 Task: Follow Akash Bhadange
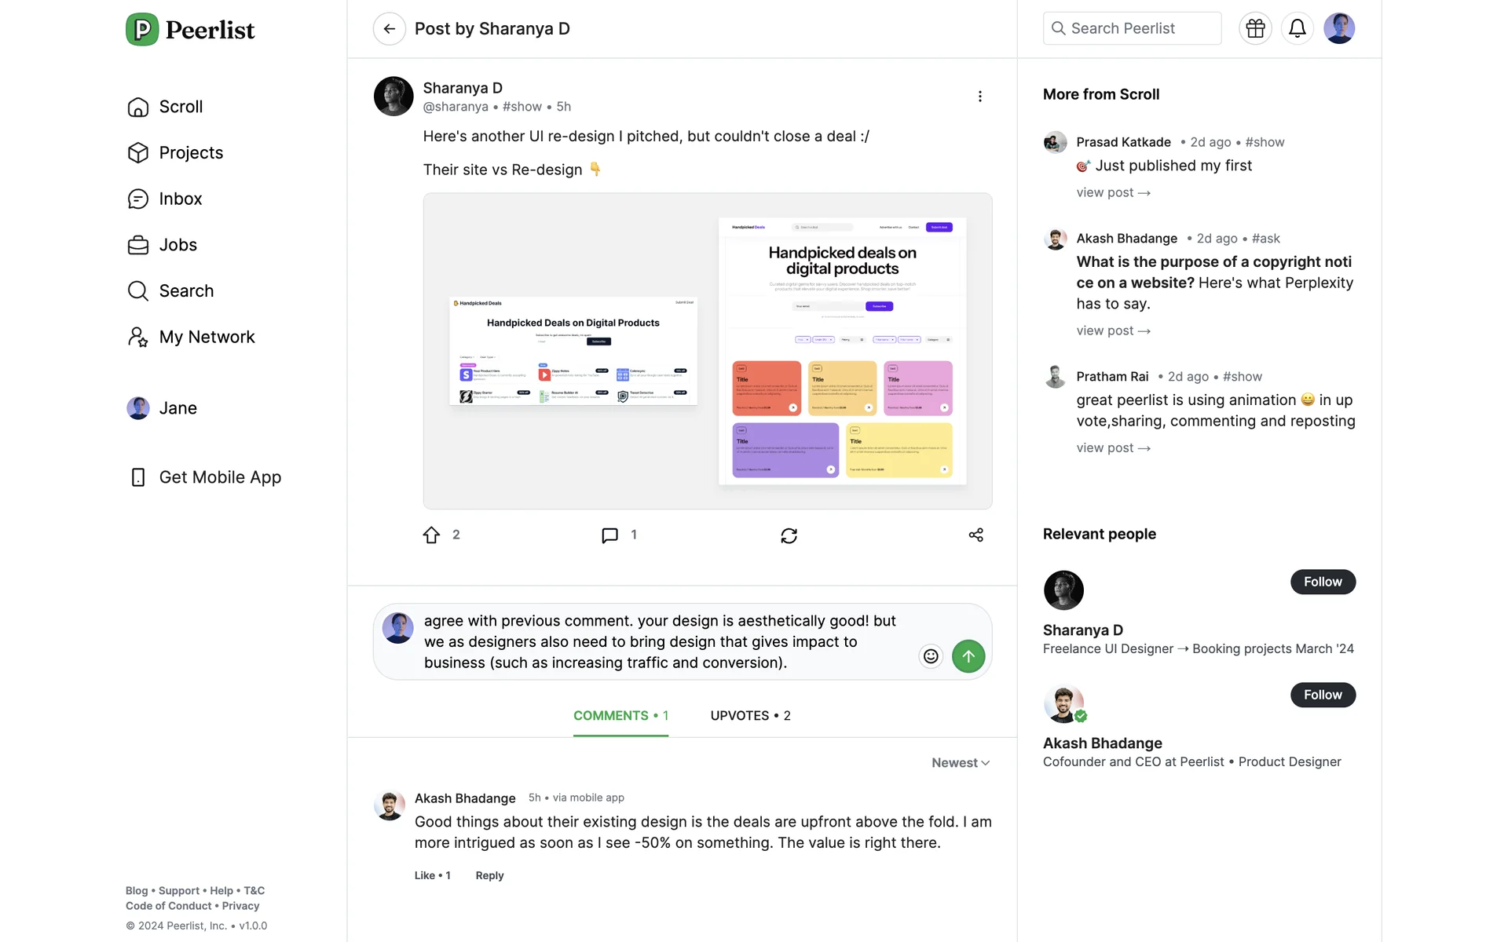pyautogui.click(x=1323, y=695)
